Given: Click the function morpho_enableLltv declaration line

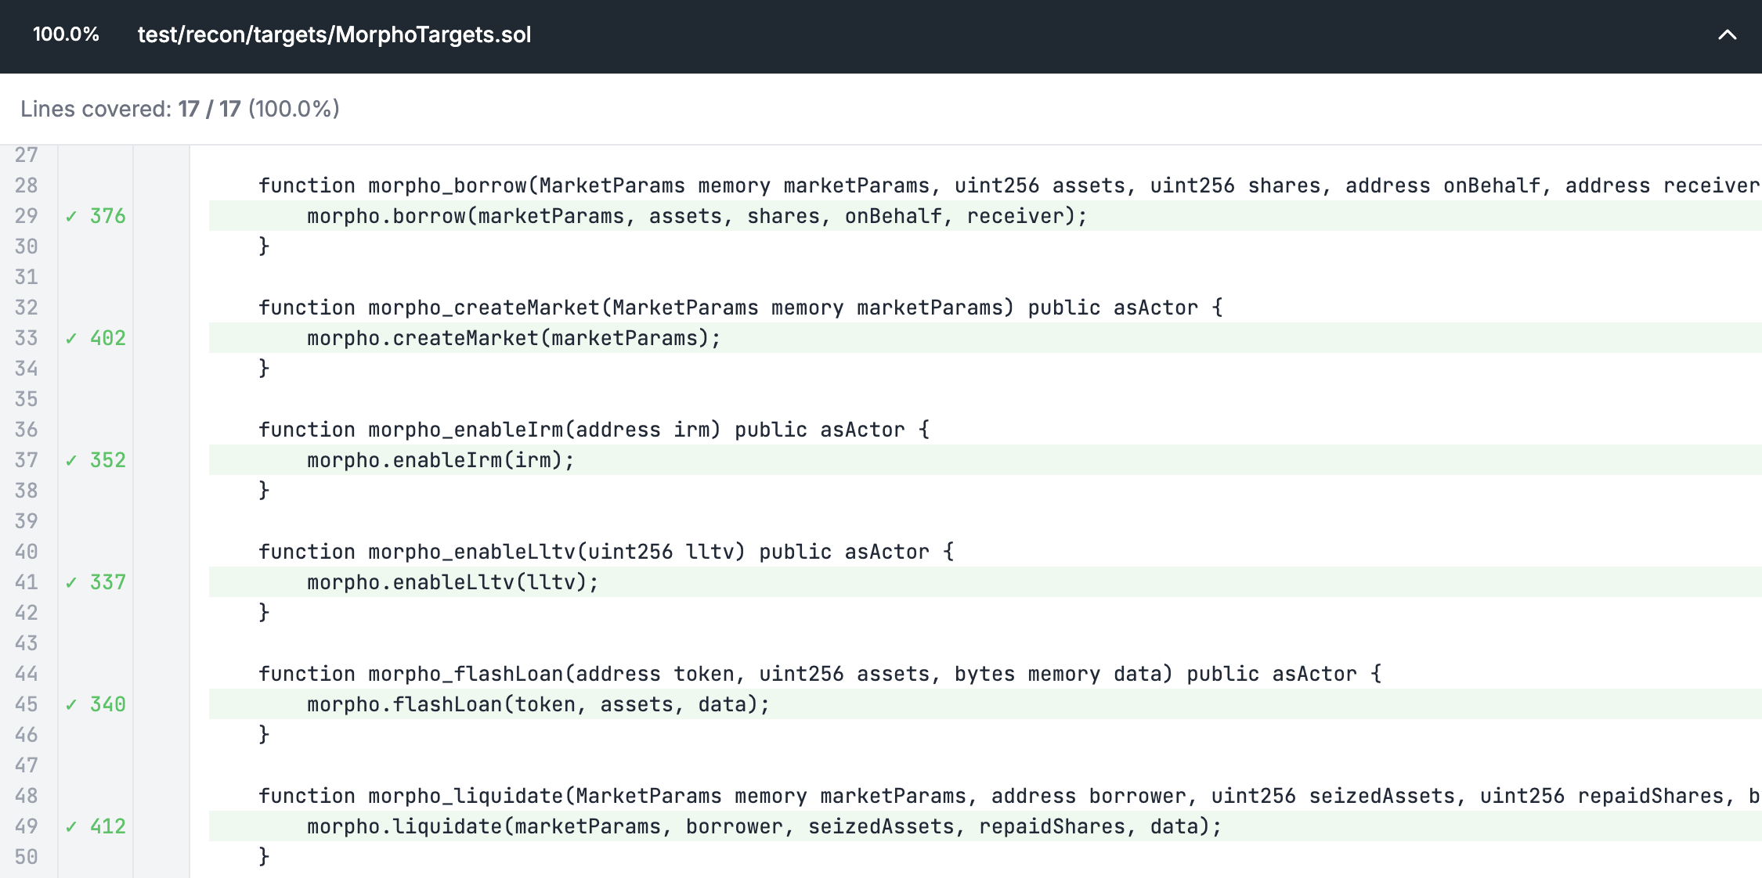Looking at the screenshot, I should coord(607,552).
